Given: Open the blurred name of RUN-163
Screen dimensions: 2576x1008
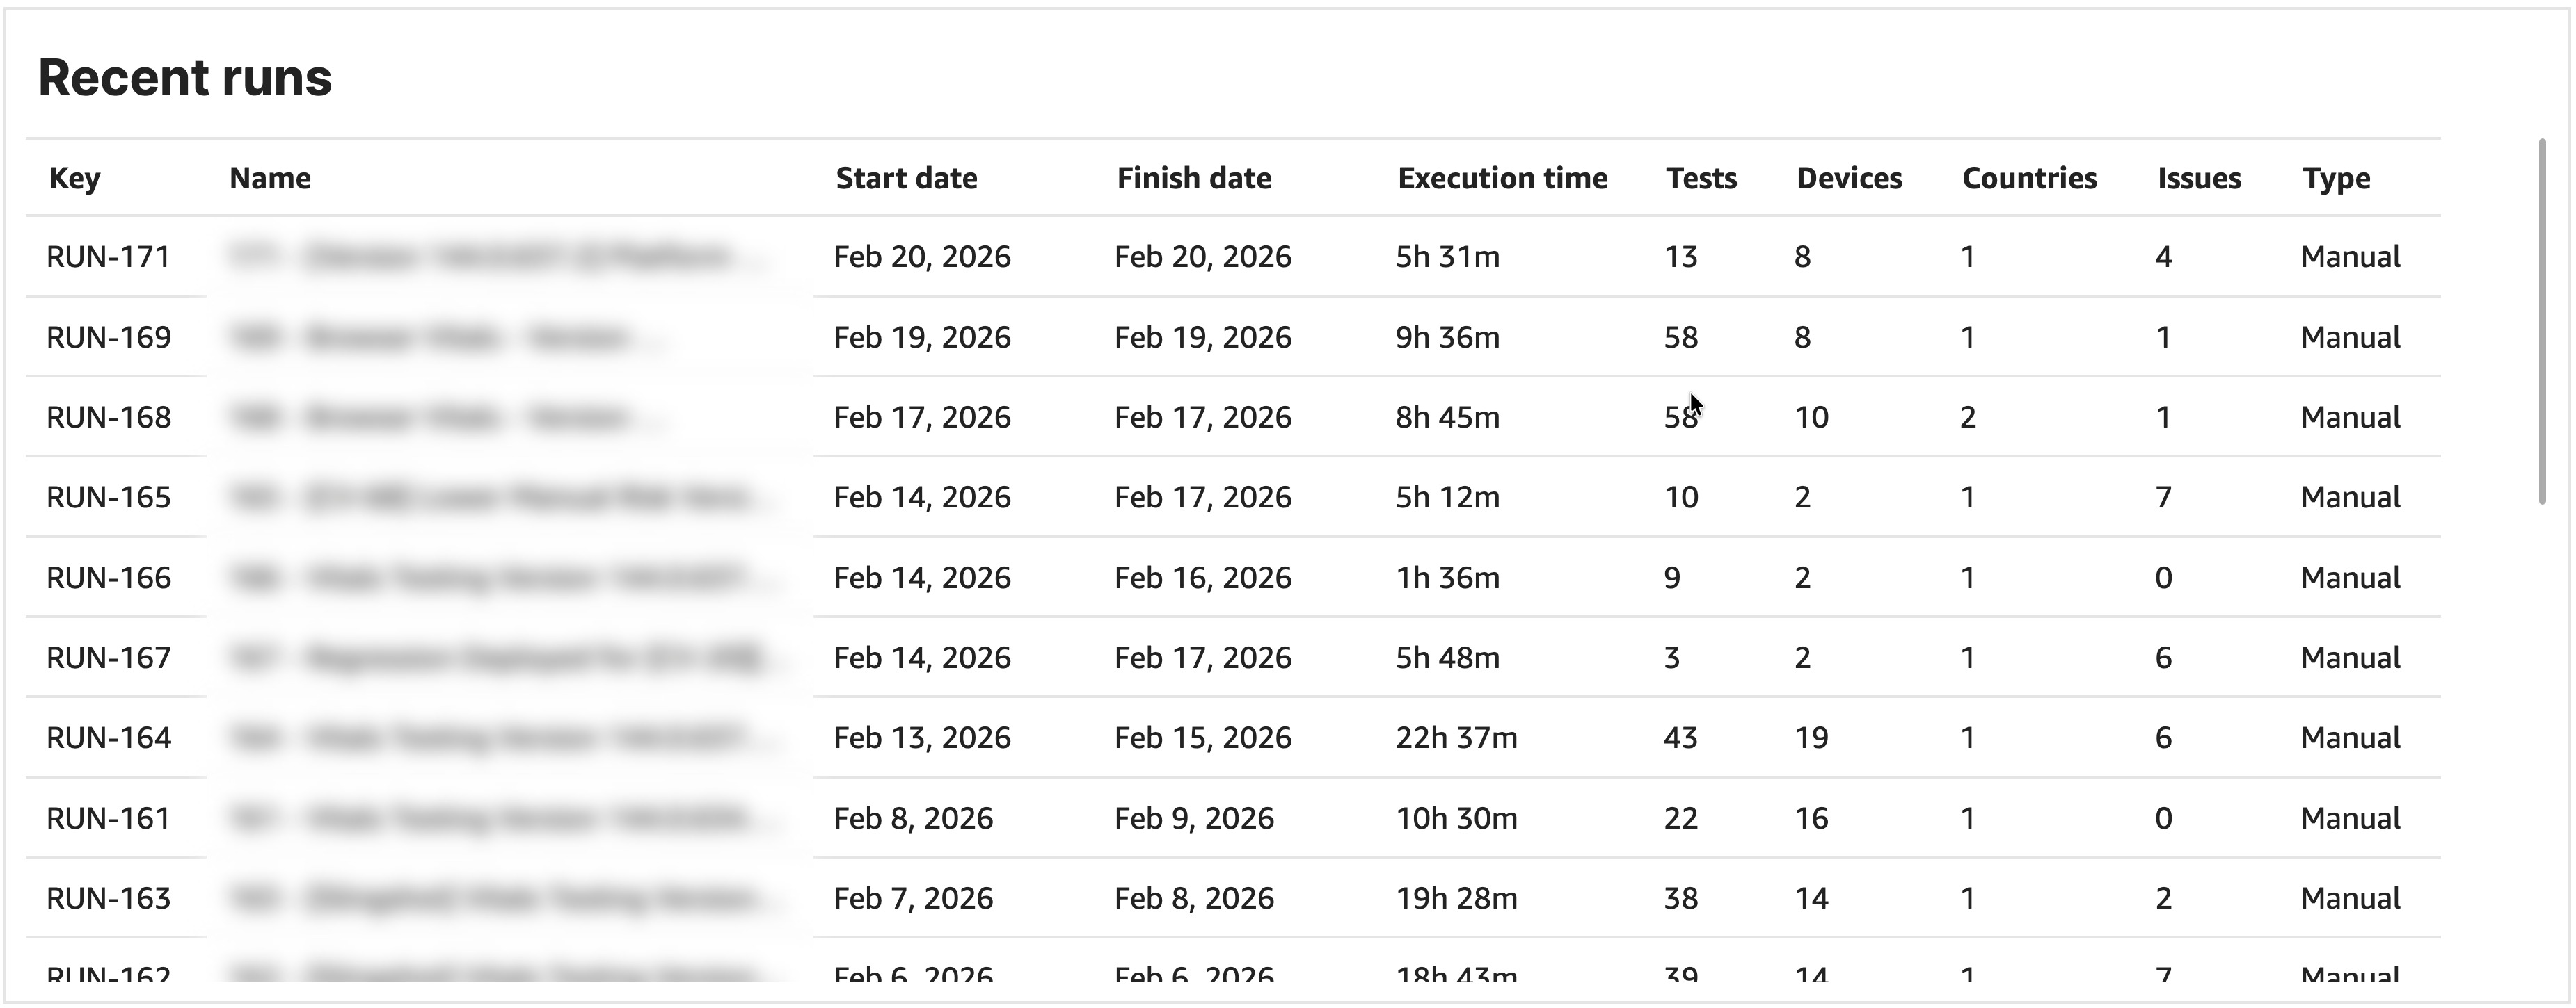Looking at the screenshot, I should (500, 898).
